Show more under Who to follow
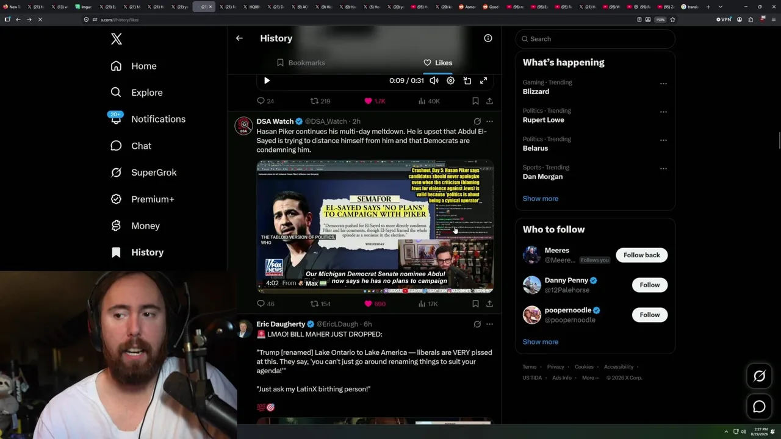 click(x=541, y=342)
